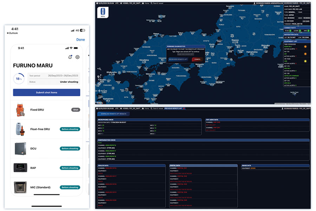The image size is (316, 211).
Task: Open the DCU grey cabinet thumbnail
Action: coord(20,149)
